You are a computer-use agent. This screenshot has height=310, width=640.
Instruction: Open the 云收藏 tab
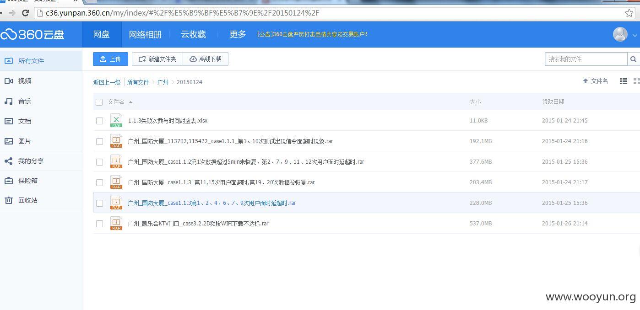pos(193,34)
